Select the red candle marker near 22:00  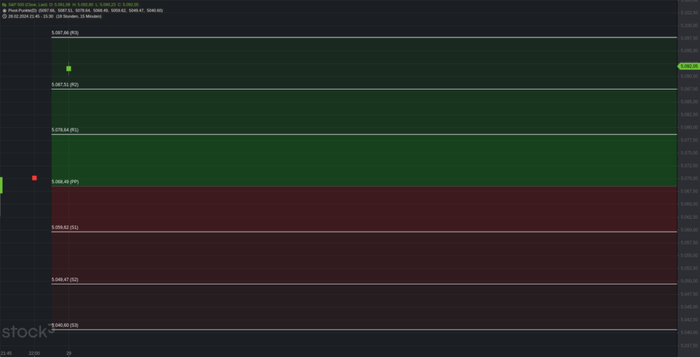tap(34, 178)
